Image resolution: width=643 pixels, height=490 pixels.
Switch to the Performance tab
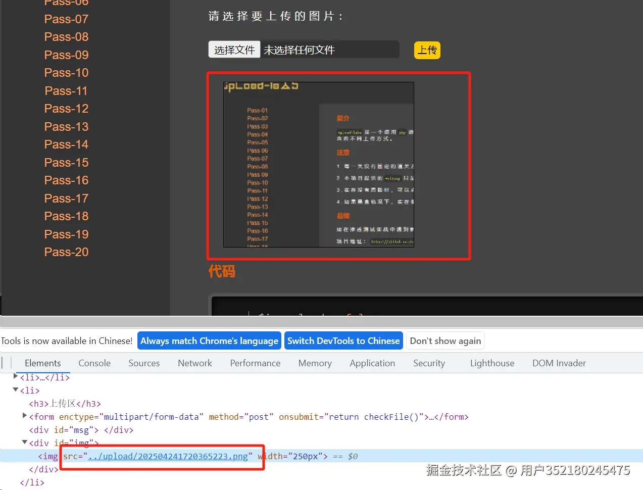(255, 363)
